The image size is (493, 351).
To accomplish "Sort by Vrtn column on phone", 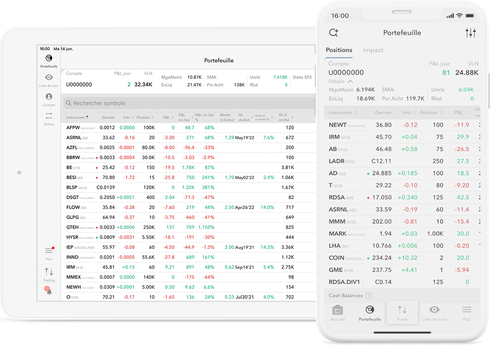I will pos(409,113).
